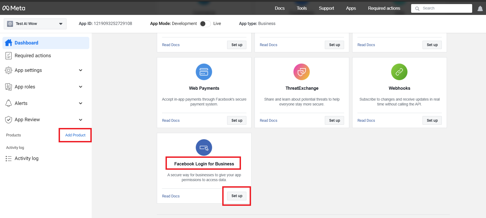
Task: Expand the App roles chevron
Action: coord(81,87)
